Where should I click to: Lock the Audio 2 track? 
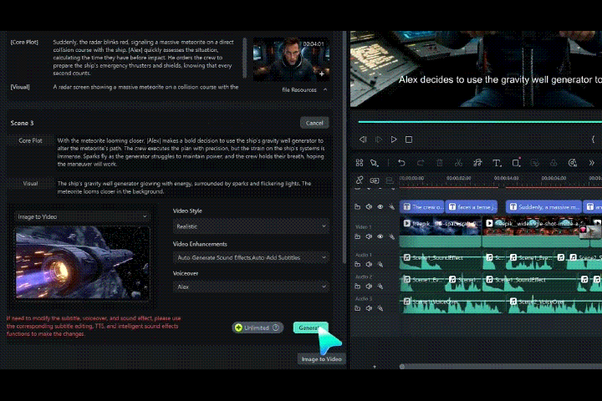pos(358,287)
